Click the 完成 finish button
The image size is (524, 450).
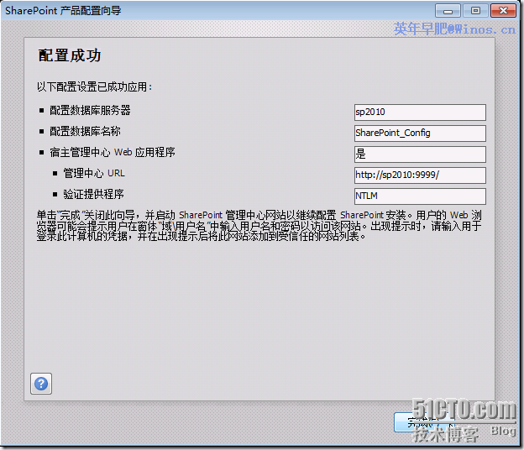tap(424, 422)
